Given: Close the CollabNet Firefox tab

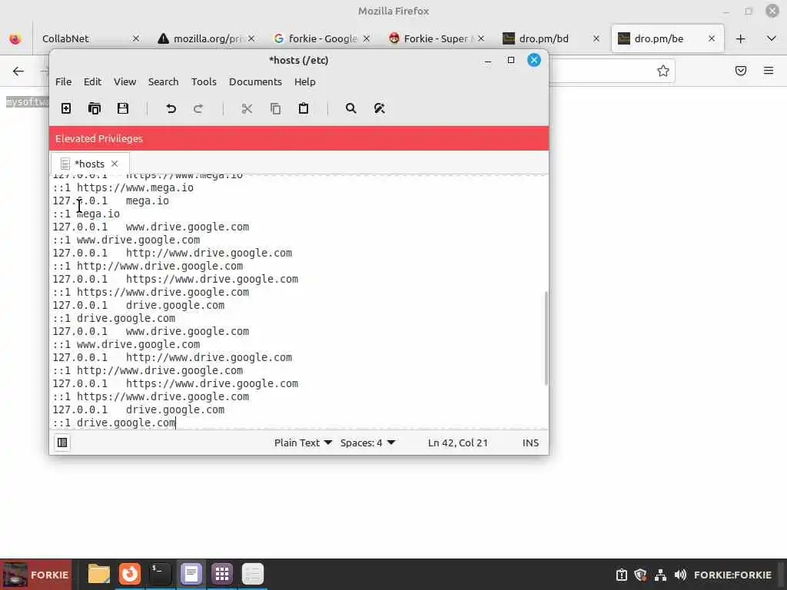Looking at the screenshot, I should pyautogui.click(x=135, y=38).
